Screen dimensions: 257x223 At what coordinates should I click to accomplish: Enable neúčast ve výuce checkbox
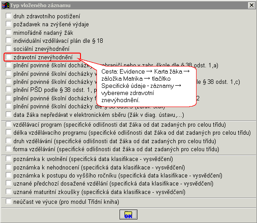8,202
